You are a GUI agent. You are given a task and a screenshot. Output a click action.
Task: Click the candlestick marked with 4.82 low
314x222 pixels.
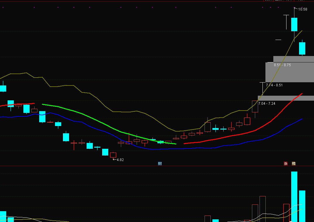pyautogui.click(x=113, y=155)
